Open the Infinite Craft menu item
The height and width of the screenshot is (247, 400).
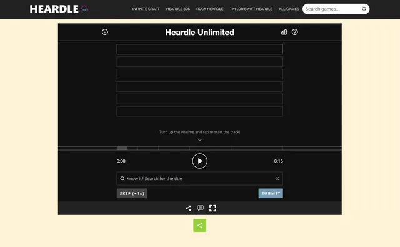(146, 9)
